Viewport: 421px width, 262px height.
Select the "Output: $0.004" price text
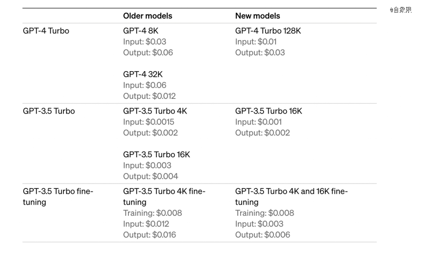click(x=150, y=176)
